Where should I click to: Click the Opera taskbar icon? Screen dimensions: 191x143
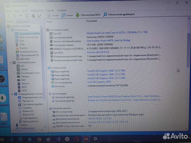point(77,139)
